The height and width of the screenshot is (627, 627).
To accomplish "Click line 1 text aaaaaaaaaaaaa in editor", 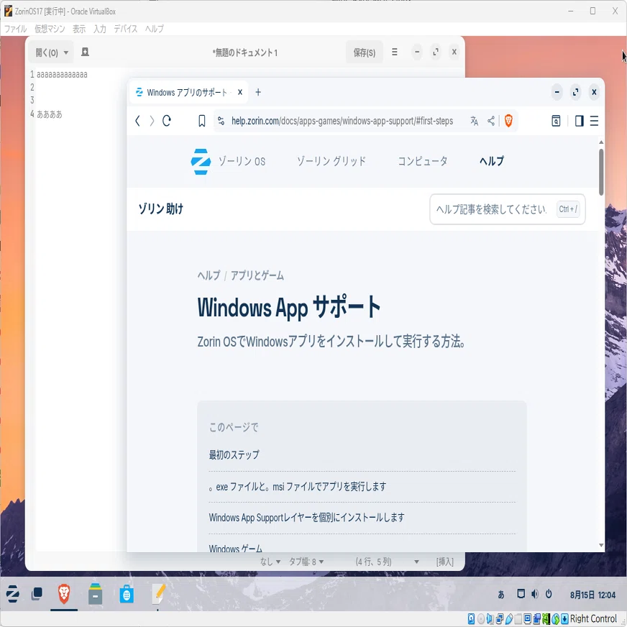I will (62, 74).
